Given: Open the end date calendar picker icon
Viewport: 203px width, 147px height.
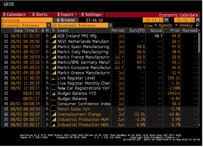Looking at the screenshot, I should coord(197,20).
